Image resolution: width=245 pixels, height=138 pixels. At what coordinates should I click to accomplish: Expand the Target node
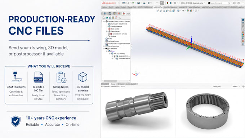107,31
